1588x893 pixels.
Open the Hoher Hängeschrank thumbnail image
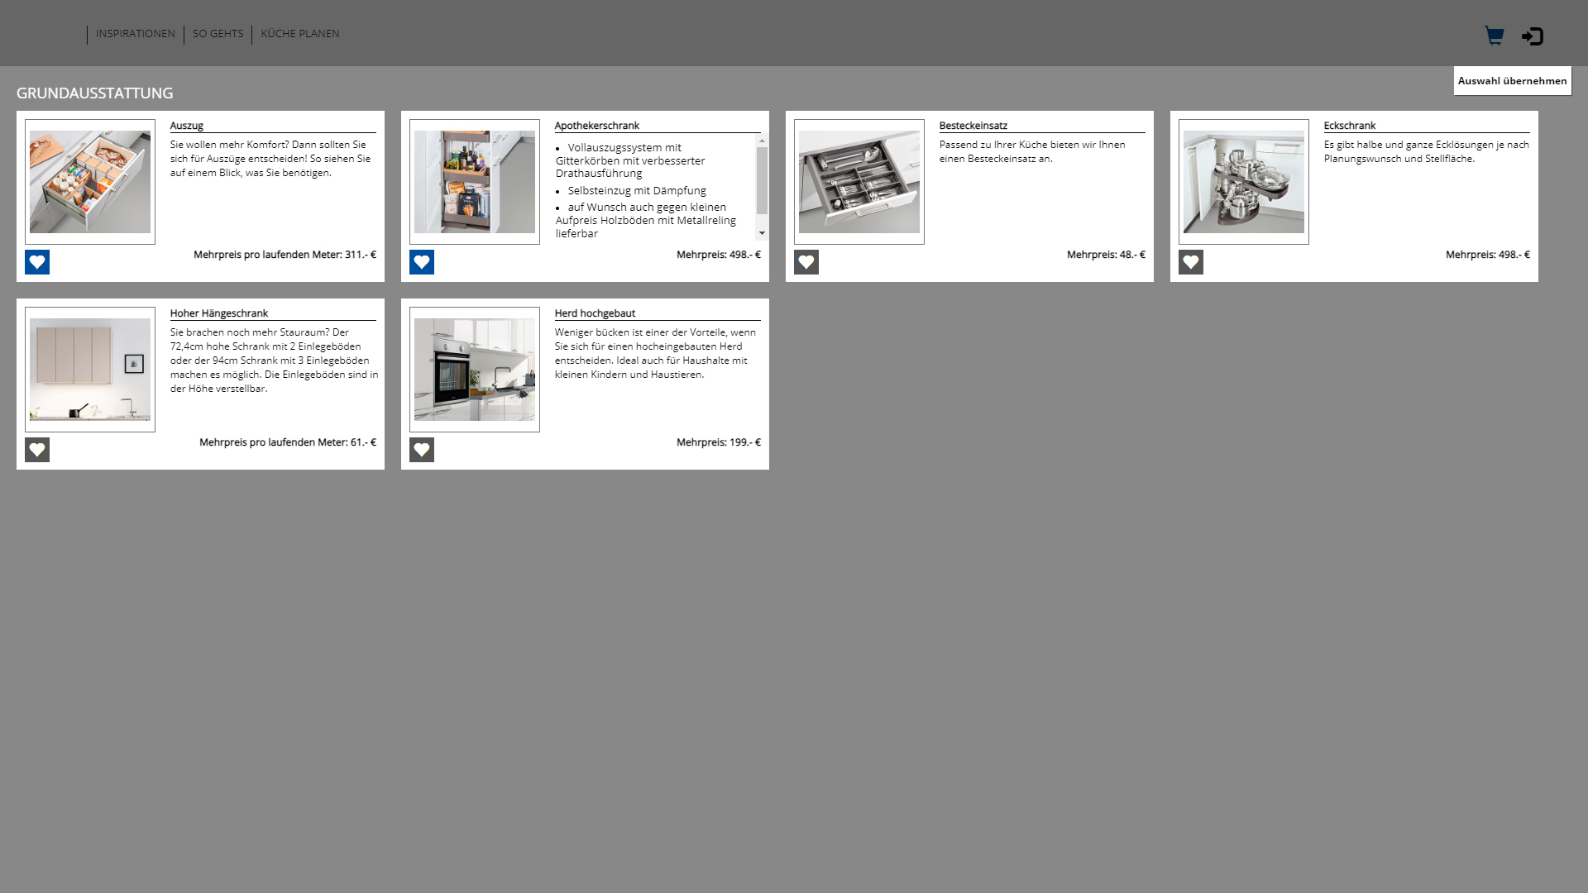point(90,370)
